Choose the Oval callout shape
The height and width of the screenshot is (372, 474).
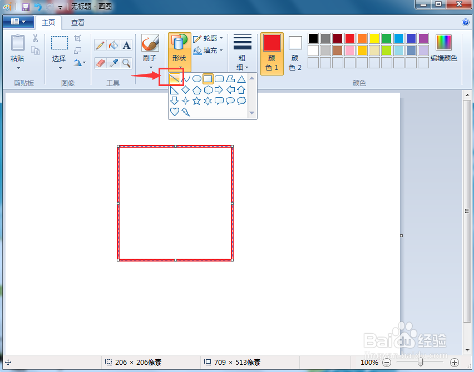point(230,100)
